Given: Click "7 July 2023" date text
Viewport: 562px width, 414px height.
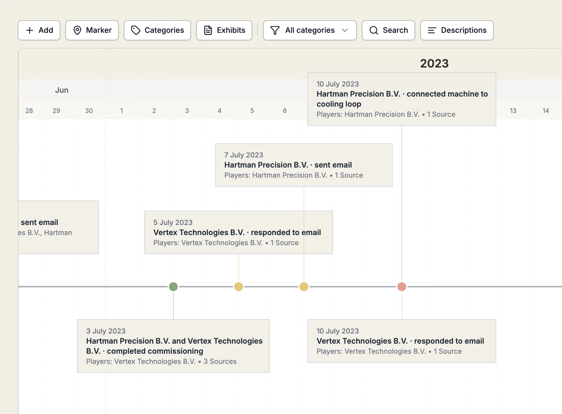Looking at the screenshot, I should pos(244,155).
